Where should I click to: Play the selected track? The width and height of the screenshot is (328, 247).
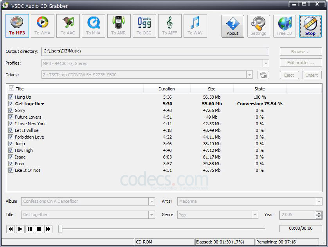[x=20, y=229]
